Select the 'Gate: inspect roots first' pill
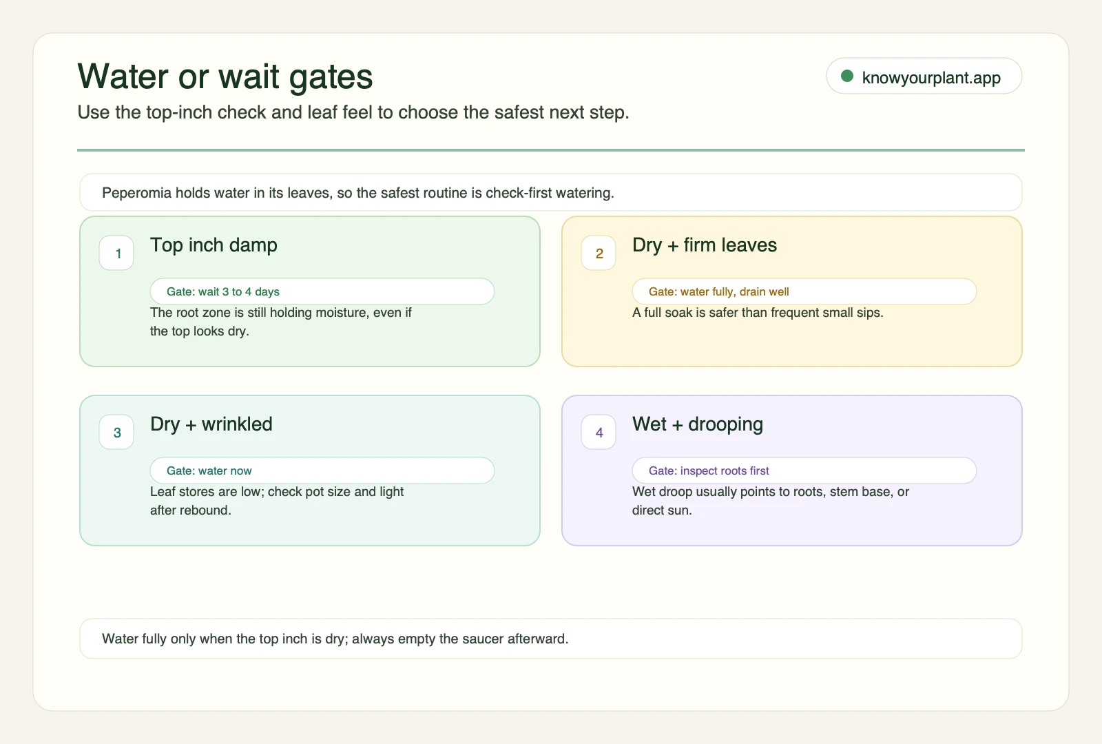This screenshot has height=744, width=1102. point(804,471)
